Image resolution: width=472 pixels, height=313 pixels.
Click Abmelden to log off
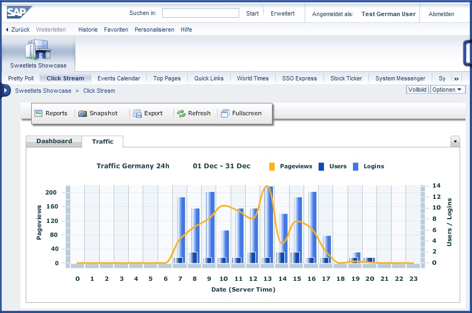(x=441, y=14)
